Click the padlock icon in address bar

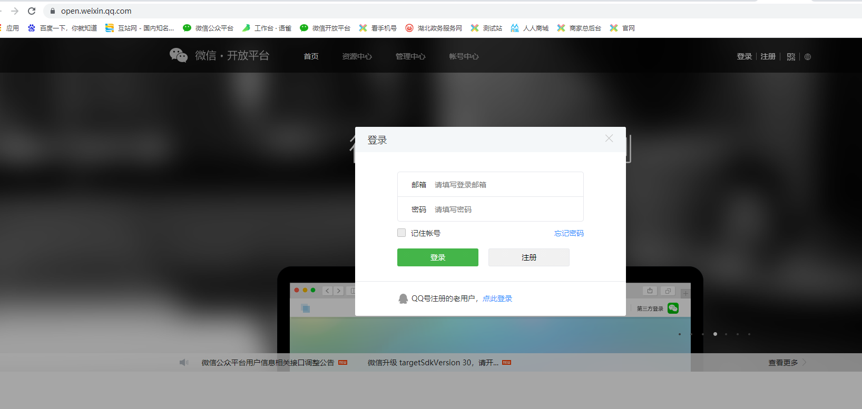point(52,11)
